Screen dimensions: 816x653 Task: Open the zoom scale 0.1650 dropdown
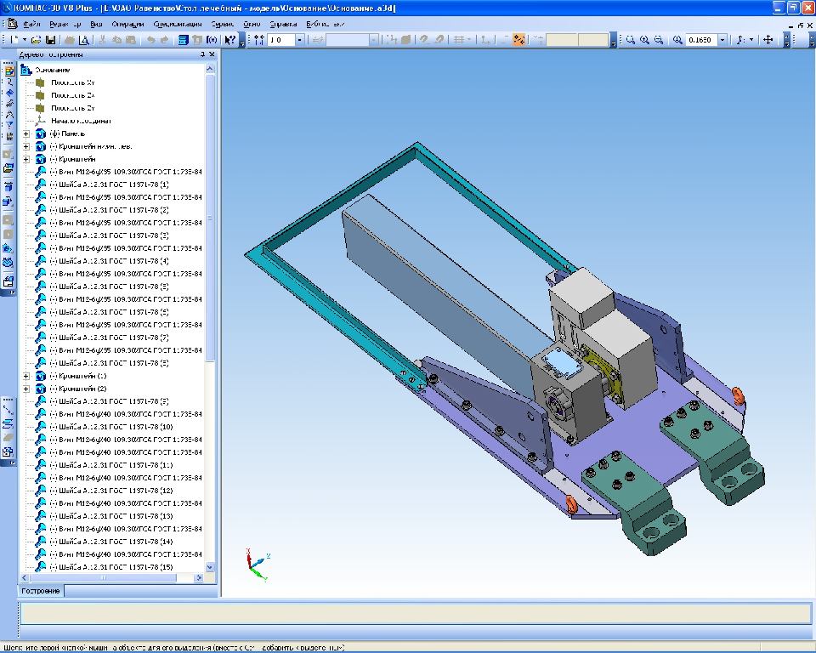point(722,40)
